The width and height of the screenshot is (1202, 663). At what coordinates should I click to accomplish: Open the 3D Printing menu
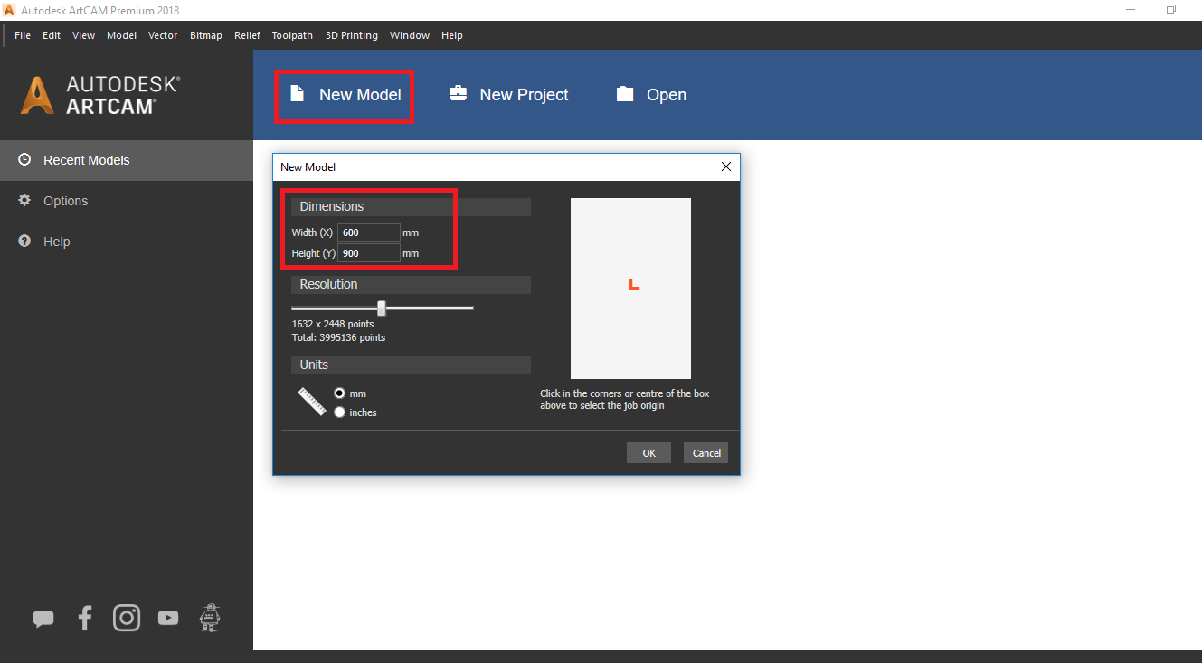pos(352,35)
